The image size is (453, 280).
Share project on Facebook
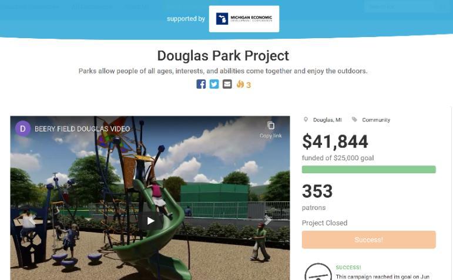pyautogui.click(x=201, y=84)
